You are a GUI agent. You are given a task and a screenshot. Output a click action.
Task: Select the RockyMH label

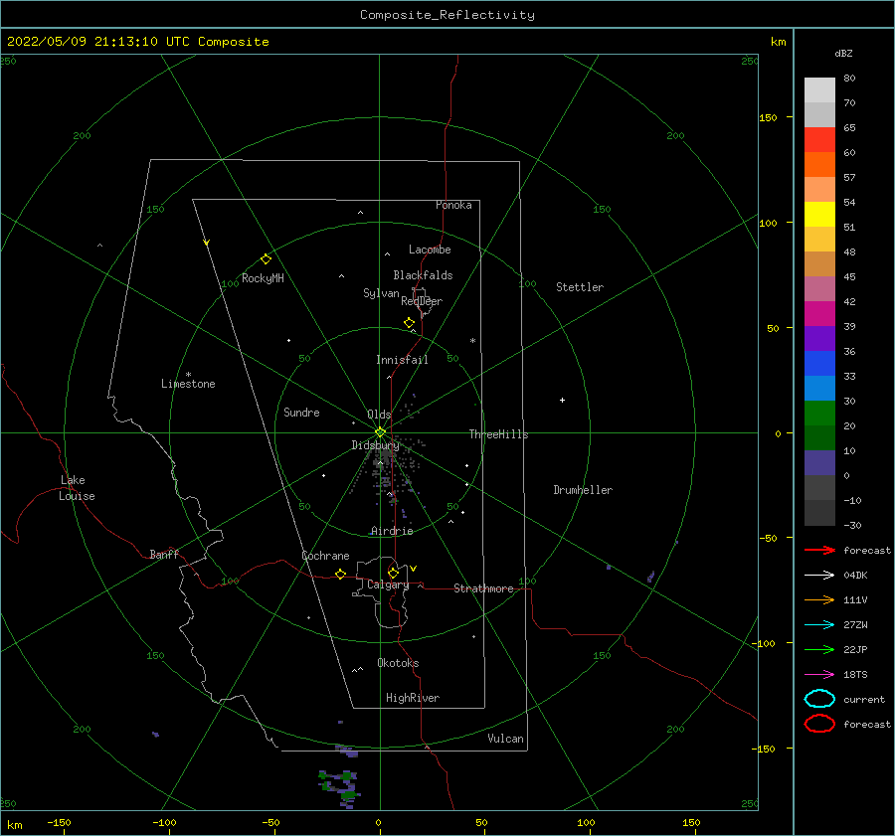coord(263,278)
